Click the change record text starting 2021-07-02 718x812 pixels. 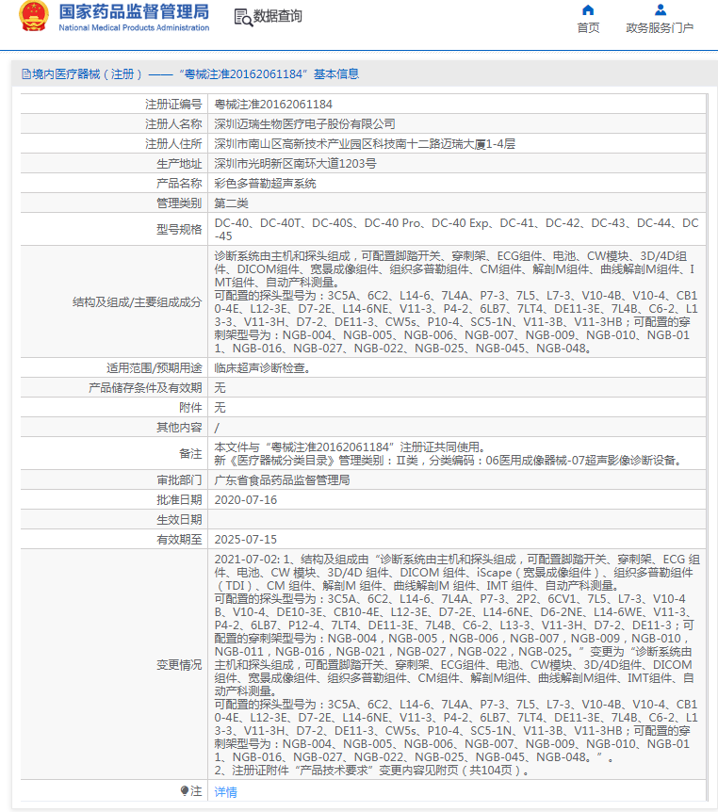pos(457,665)
